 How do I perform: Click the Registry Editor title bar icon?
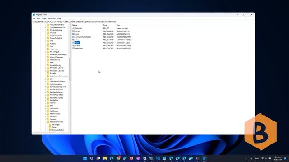34,15
